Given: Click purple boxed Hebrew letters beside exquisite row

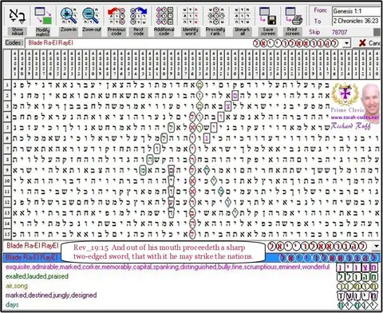Looking at the screenshot, I should [x=357, y=267].
